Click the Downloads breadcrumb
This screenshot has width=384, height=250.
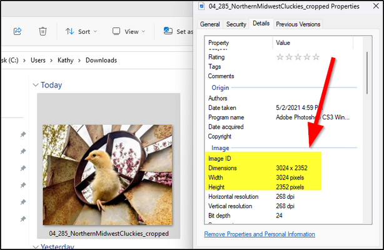[101, 60]
